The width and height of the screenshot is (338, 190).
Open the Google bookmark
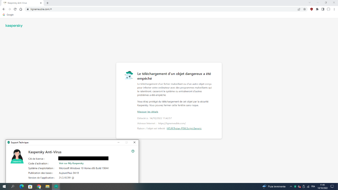click(8, 15)
